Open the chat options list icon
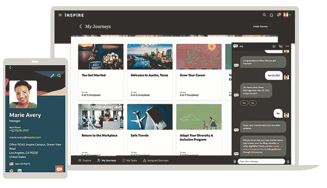This screenshot has width=327, height=188. pyautogui.click(x=274, y=46)
